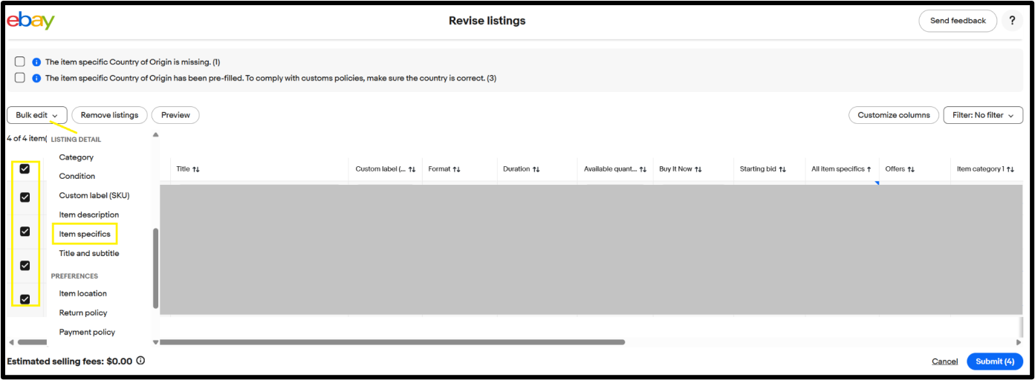The width and height of the screenshot is (1035, 380).
Task: Check the Country of Origin missing checkbox
Action: point(20,62)
